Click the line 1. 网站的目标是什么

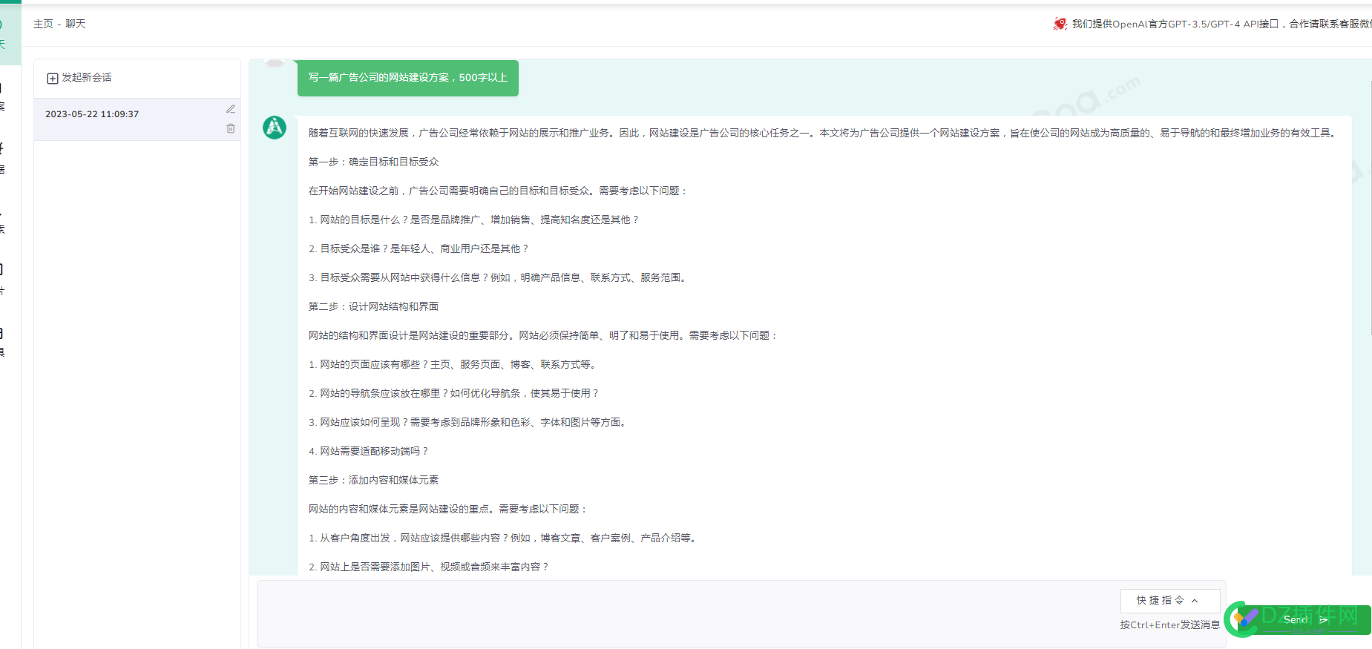[x=473, y=220]
